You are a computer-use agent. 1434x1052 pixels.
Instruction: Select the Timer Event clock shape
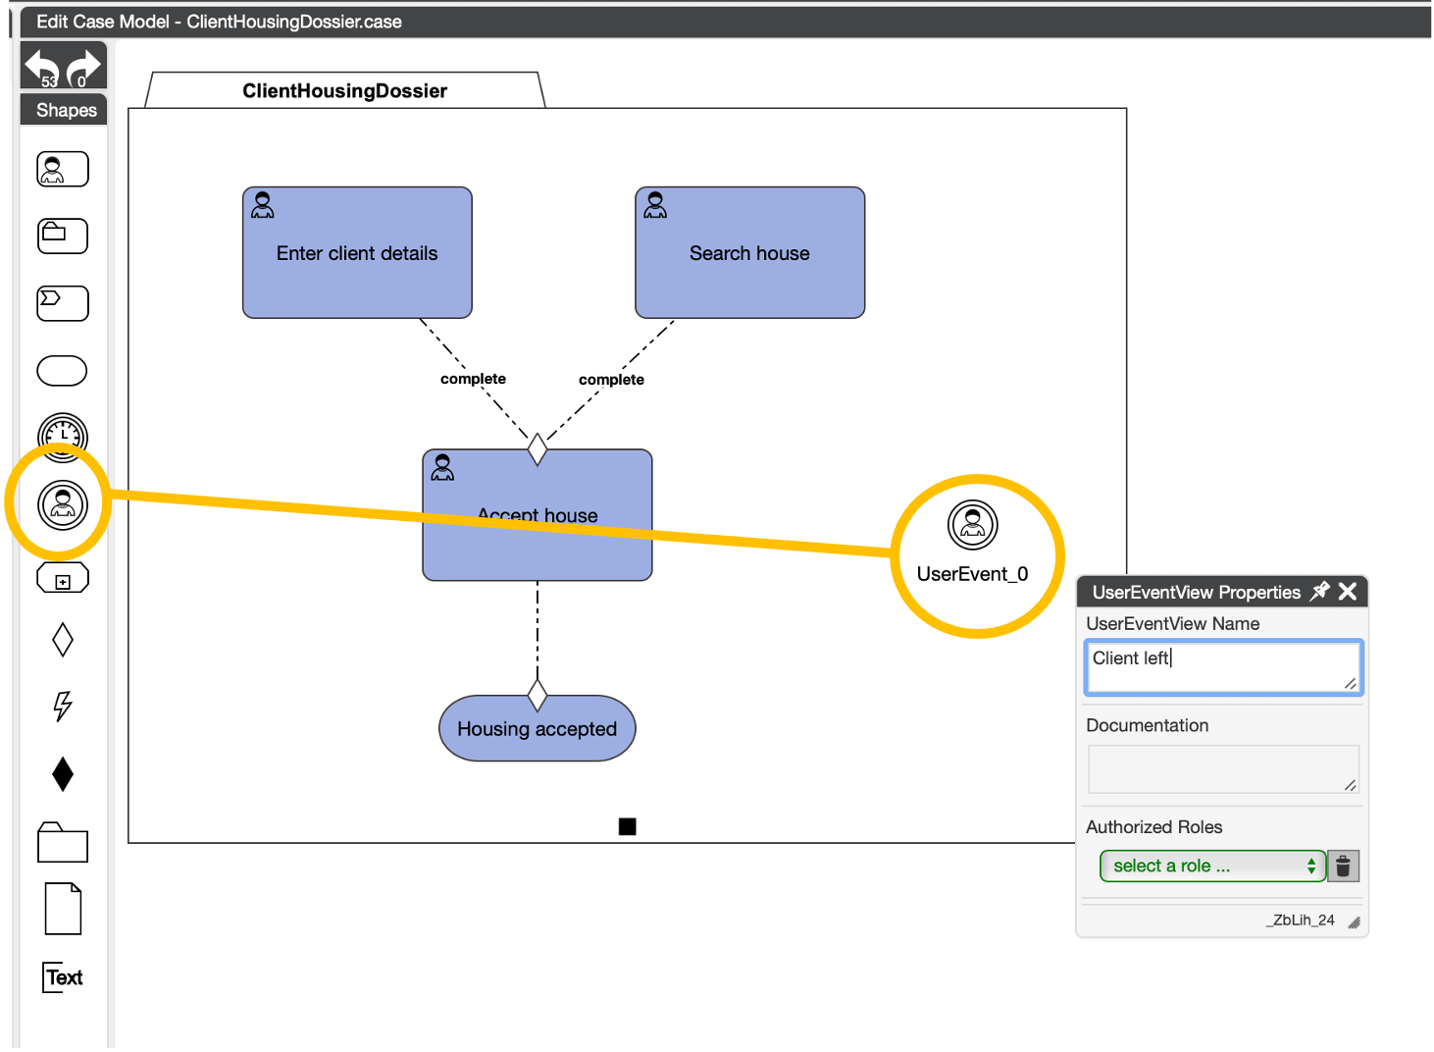click(x=63, y=437)
